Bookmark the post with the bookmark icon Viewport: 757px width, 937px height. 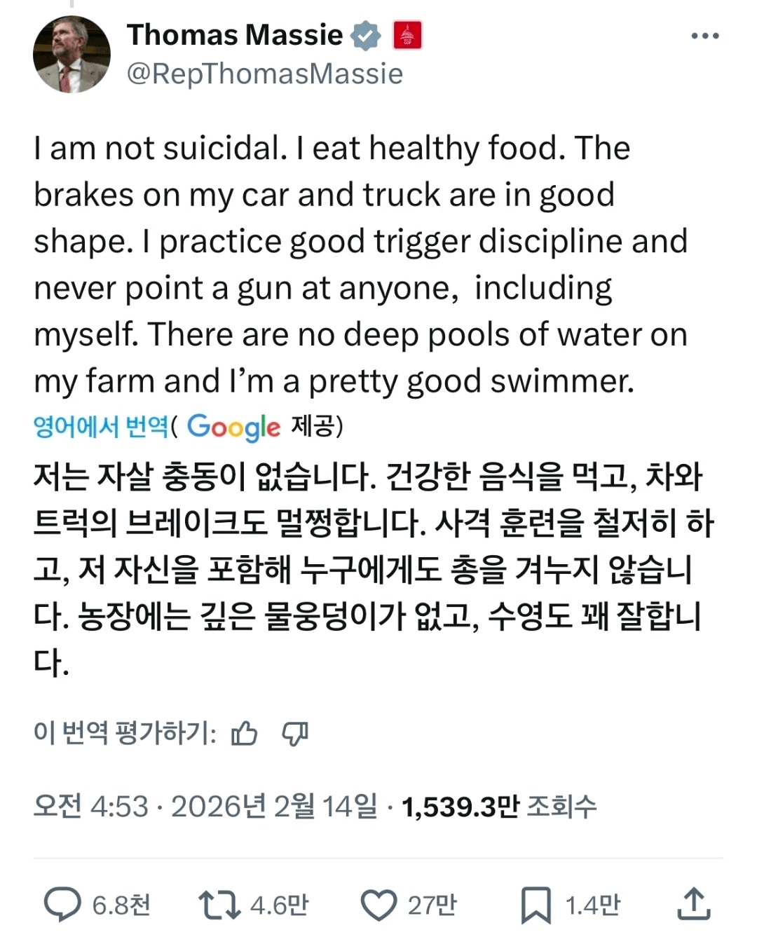pos(536,905)
